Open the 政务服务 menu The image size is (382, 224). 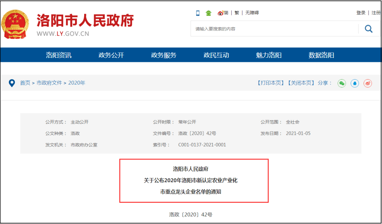point(164,55)
